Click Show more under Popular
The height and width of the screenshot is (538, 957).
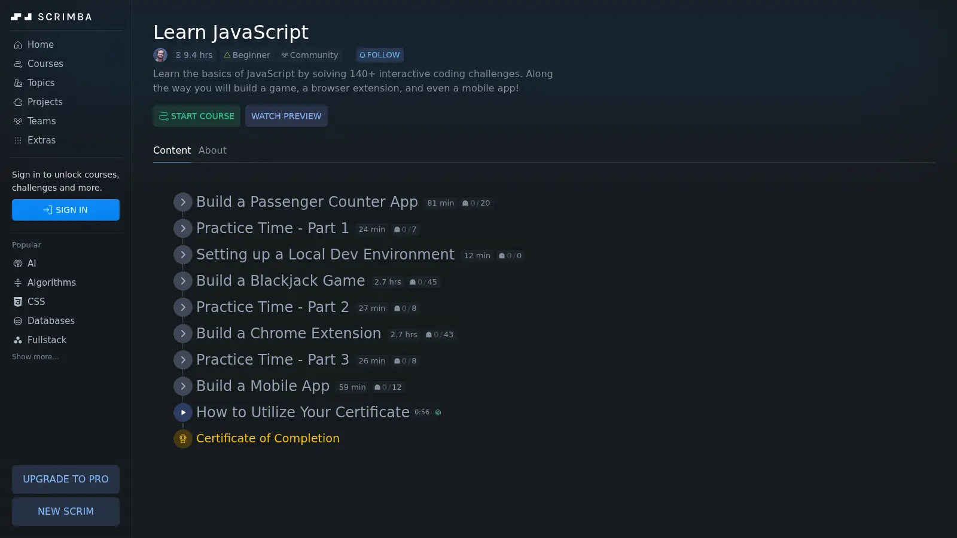coord(35,357)
